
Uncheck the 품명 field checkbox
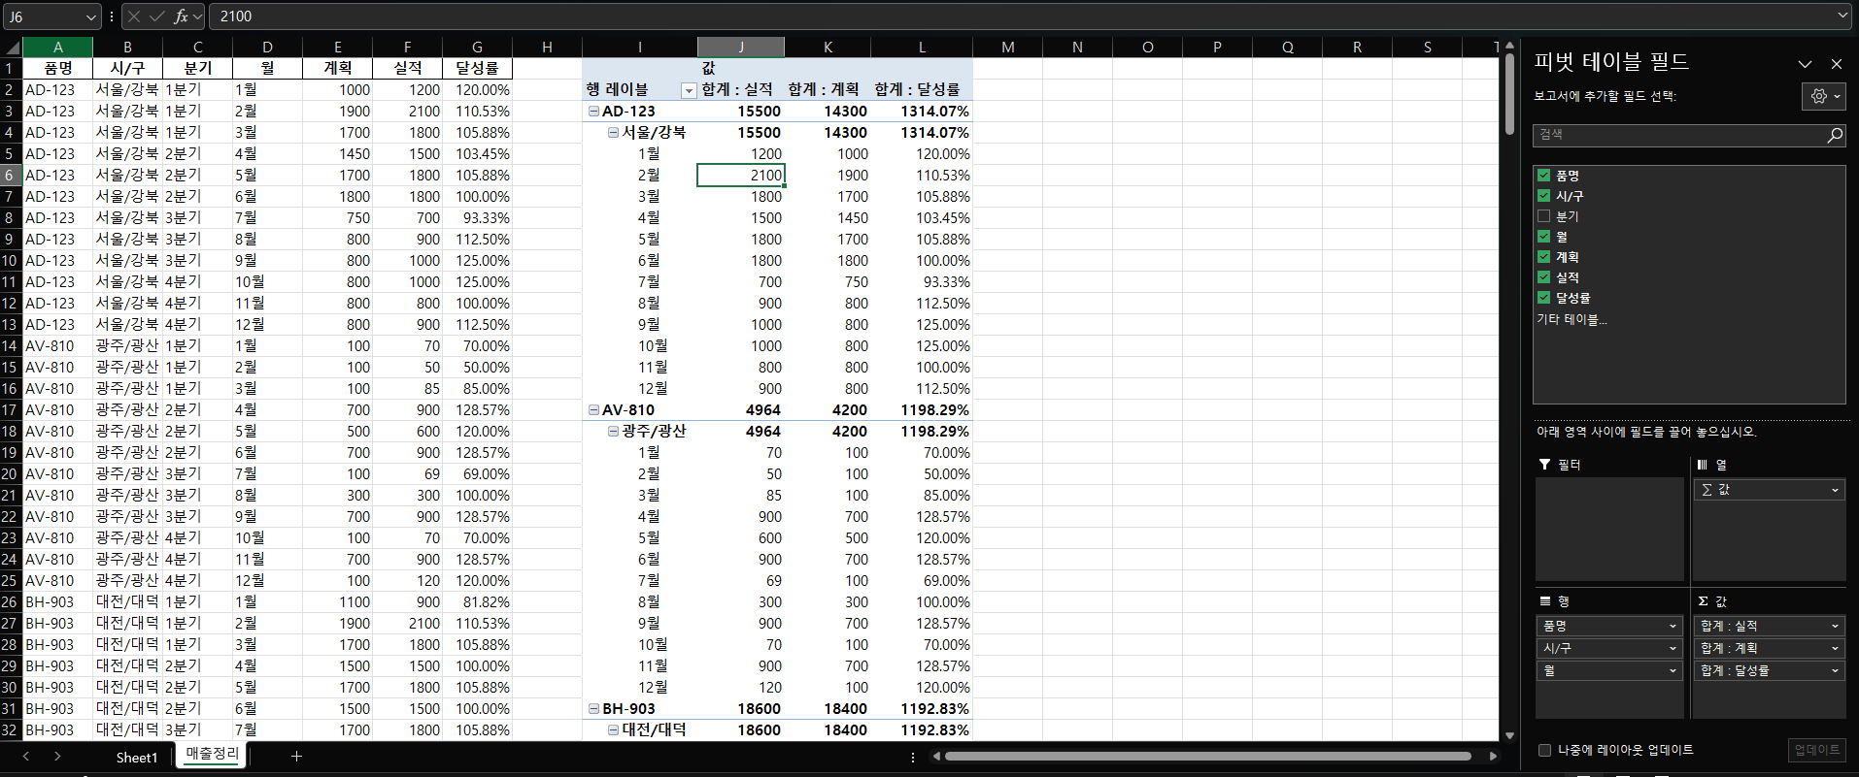(x=1543, y=176)
